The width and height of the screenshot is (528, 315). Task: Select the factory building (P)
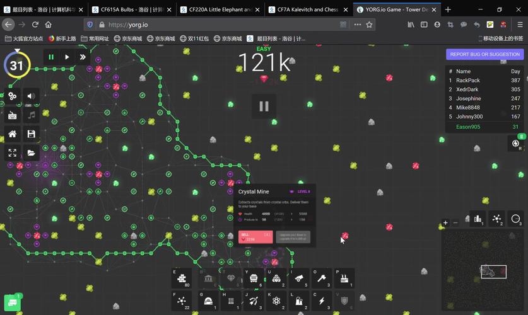(344, 278)
